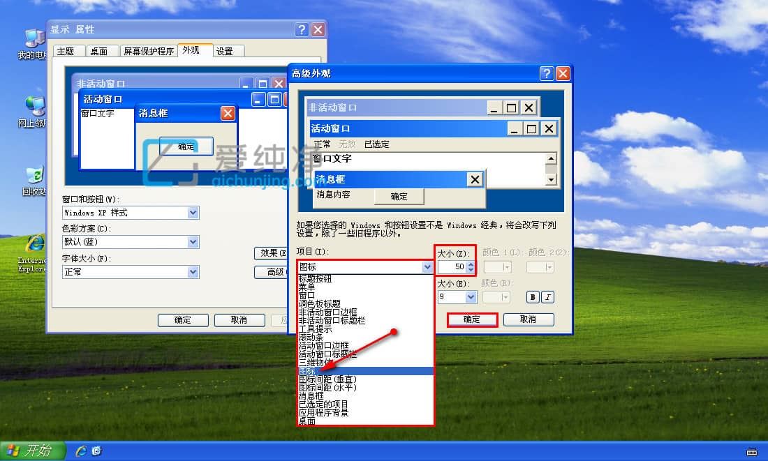This screenshot has width=768, height=461.
Task: Choose 应用程序背景 from the item list
Action: [x=365, y=413]
